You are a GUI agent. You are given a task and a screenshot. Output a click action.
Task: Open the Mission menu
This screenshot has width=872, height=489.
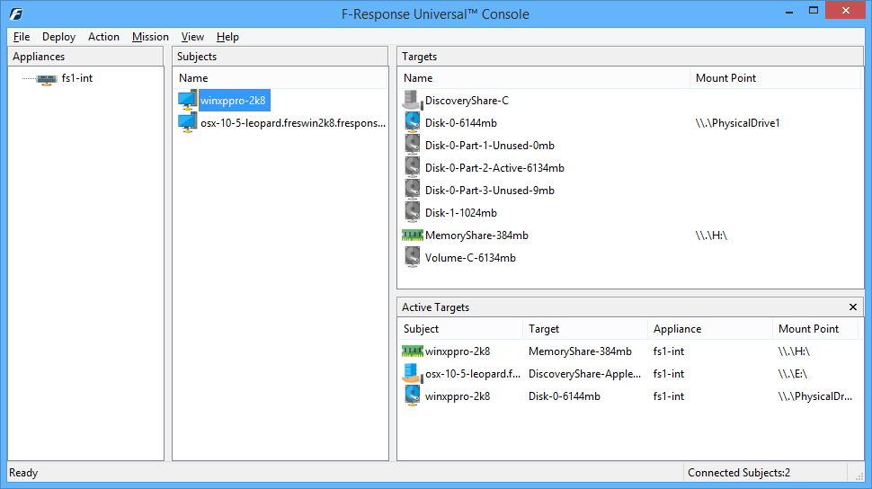[x=150, y=37]
